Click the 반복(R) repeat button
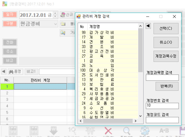The width and height of the screenshot is (185, 137). tap(167, 87)
